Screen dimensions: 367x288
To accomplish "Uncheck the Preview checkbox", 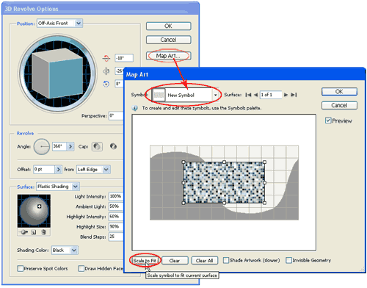I will pyautogui.click(x=328, y=120).
